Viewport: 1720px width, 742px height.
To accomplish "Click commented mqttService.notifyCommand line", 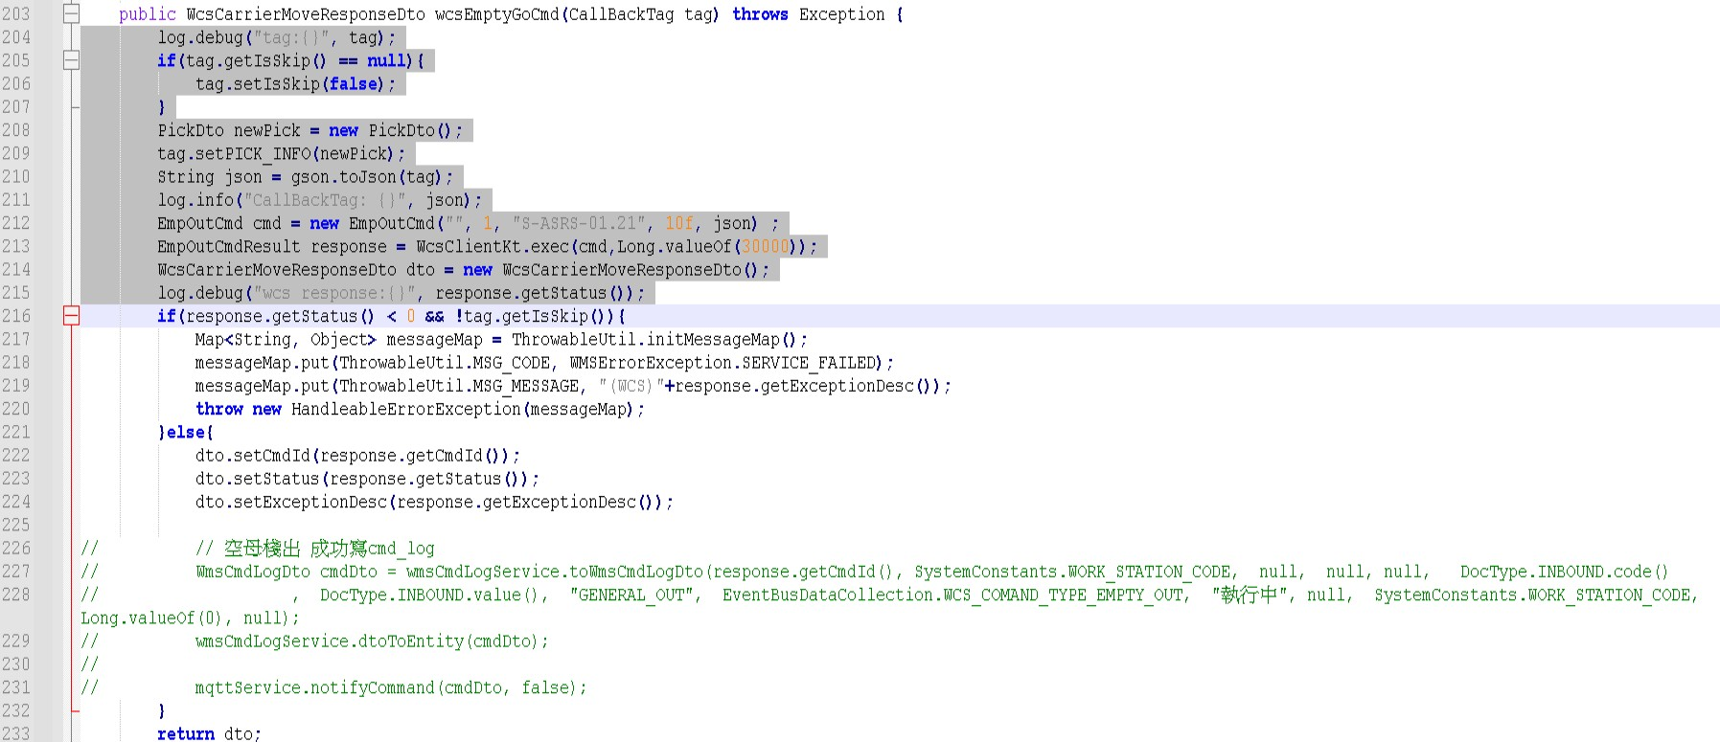I will tap(391, 687).
